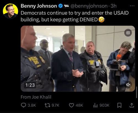This screenshot has height=113, width=138.
Task: Click the From Joe Khalil attribution
Action: click(36, 97)
